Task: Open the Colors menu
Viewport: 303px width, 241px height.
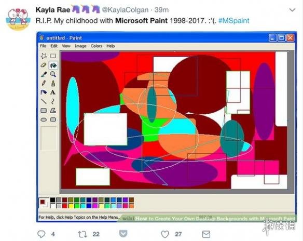Action: [x=97, y=46]
